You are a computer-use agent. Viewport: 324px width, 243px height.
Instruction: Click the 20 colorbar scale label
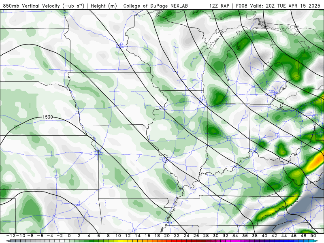click(167, 236)
